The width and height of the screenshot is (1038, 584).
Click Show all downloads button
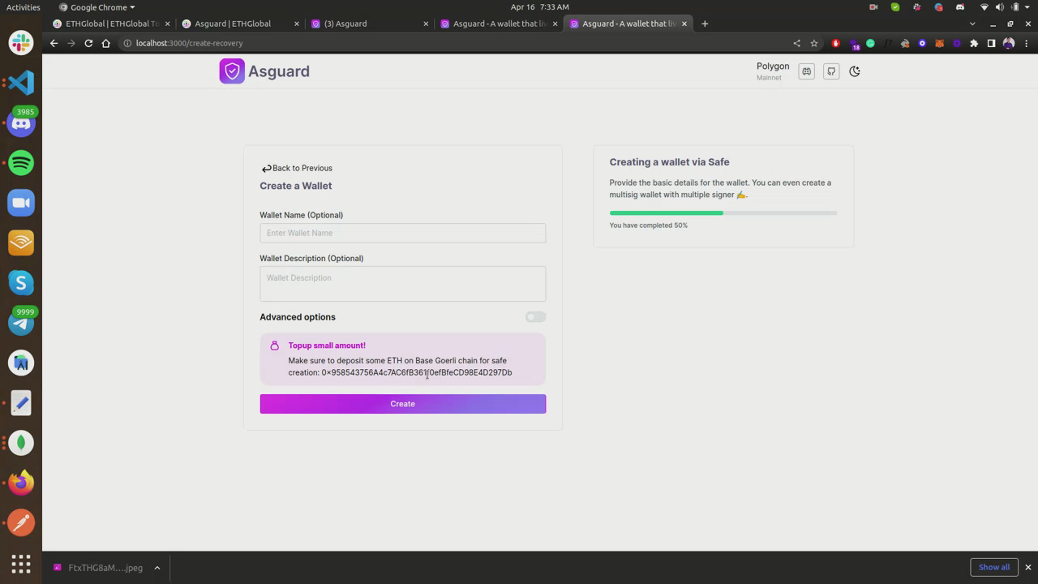tap(993, 567)
